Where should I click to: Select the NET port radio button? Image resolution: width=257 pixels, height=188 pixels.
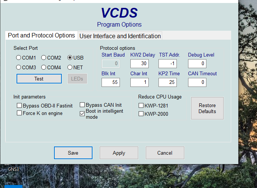pos(70,67)
